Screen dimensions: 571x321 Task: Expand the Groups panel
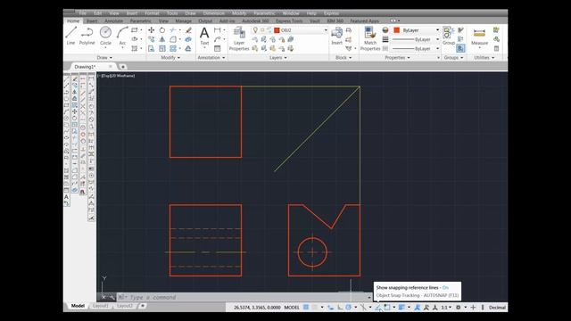453,57
